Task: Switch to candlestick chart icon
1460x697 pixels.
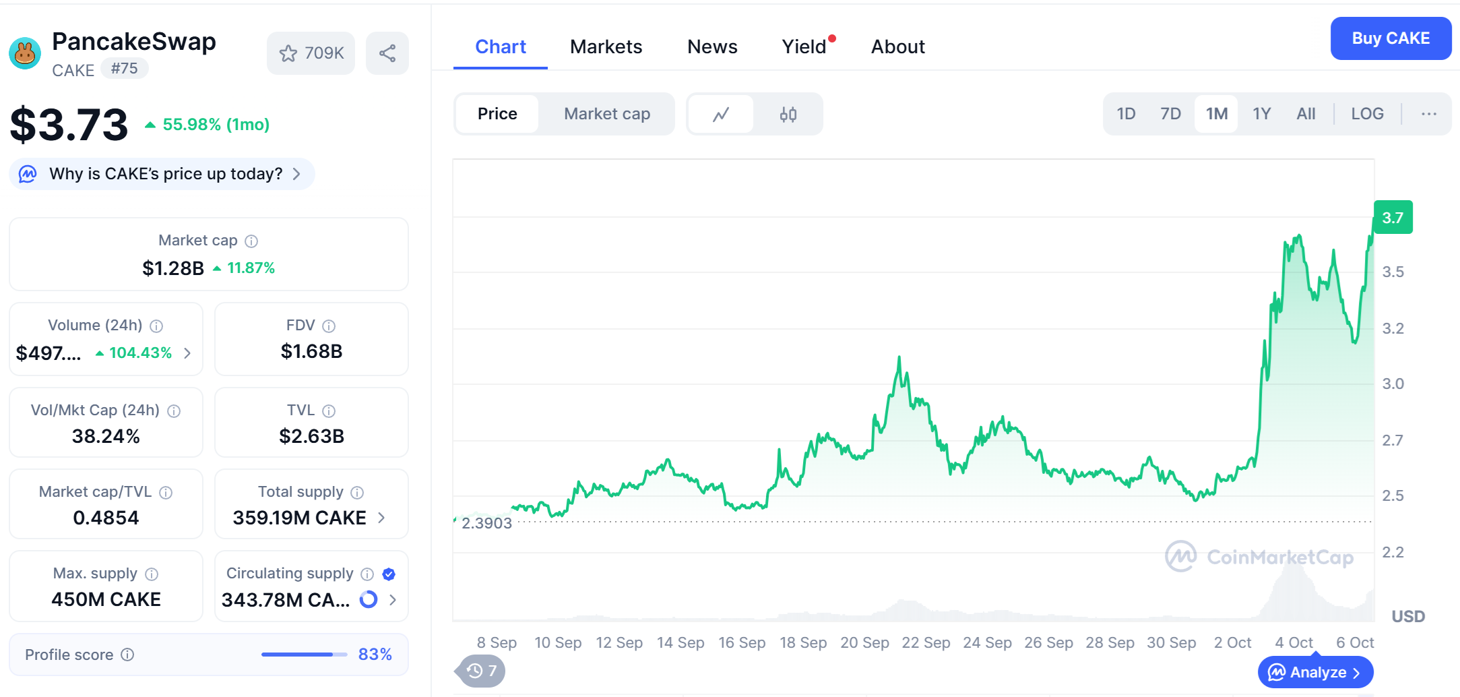Action: click(788, 114)
